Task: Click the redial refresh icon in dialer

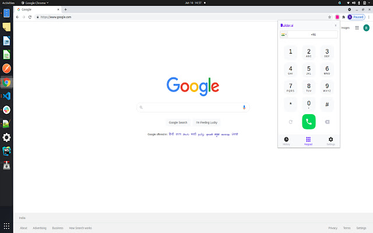Action: pos(290,122)
